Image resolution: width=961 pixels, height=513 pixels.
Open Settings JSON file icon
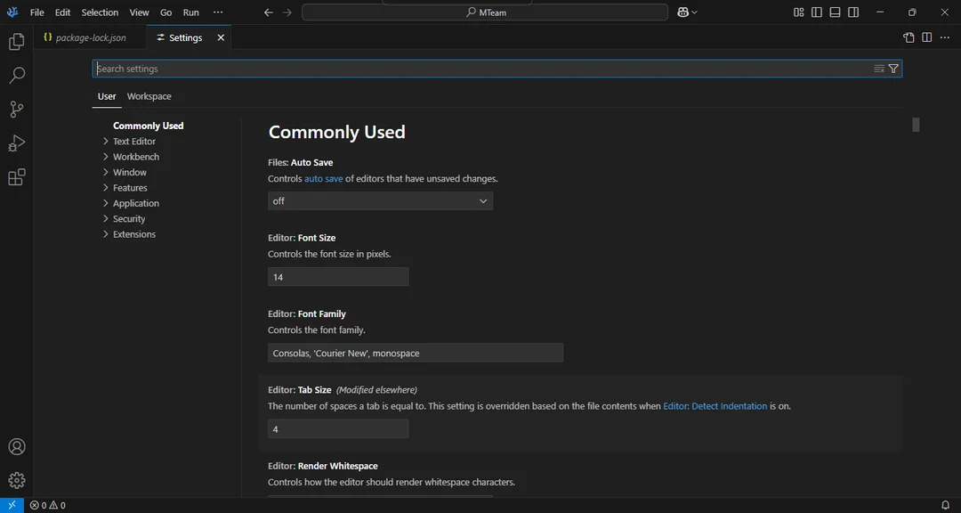click(909, 37)
